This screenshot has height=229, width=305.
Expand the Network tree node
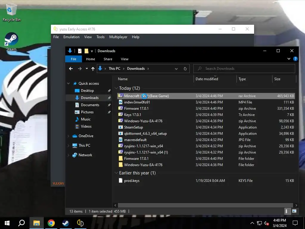(x=68, y=155)
